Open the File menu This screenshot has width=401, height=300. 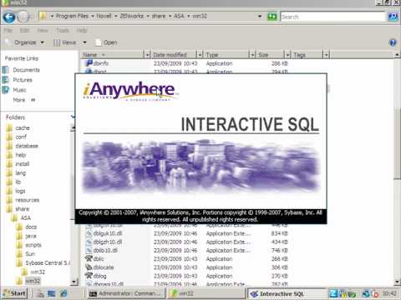click(x=8, y=30)
